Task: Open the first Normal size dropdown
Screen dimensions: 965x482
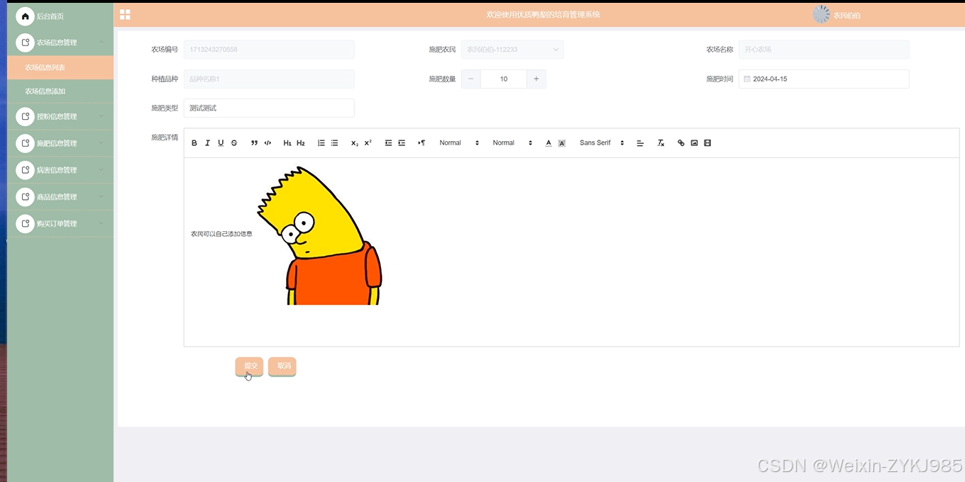Action: pos(459,143)
